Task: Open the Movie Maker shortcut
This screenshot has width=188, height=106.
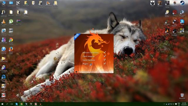Action: (48, 4)
